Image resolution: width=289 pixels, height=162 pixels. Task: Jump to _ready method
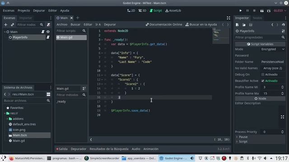click(x=61, y=102)
